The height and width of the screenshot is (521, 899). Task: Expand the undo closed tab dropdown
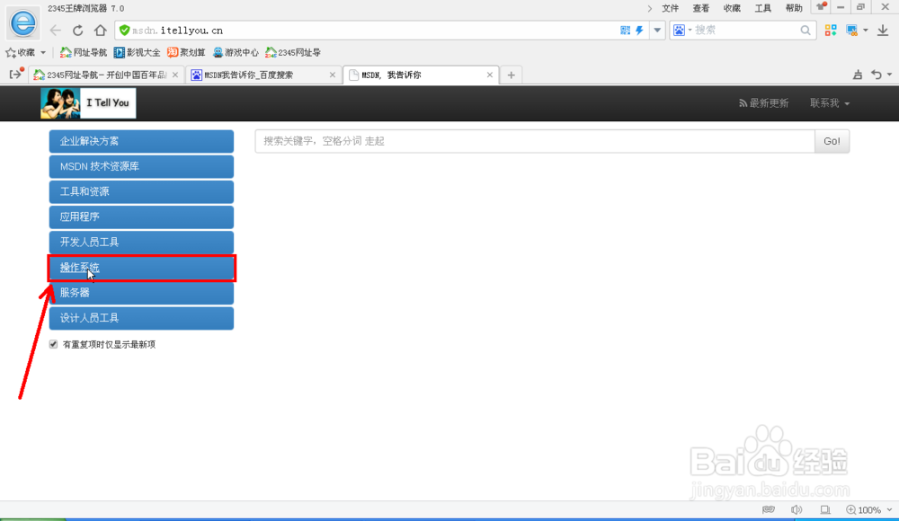point(889,75)
